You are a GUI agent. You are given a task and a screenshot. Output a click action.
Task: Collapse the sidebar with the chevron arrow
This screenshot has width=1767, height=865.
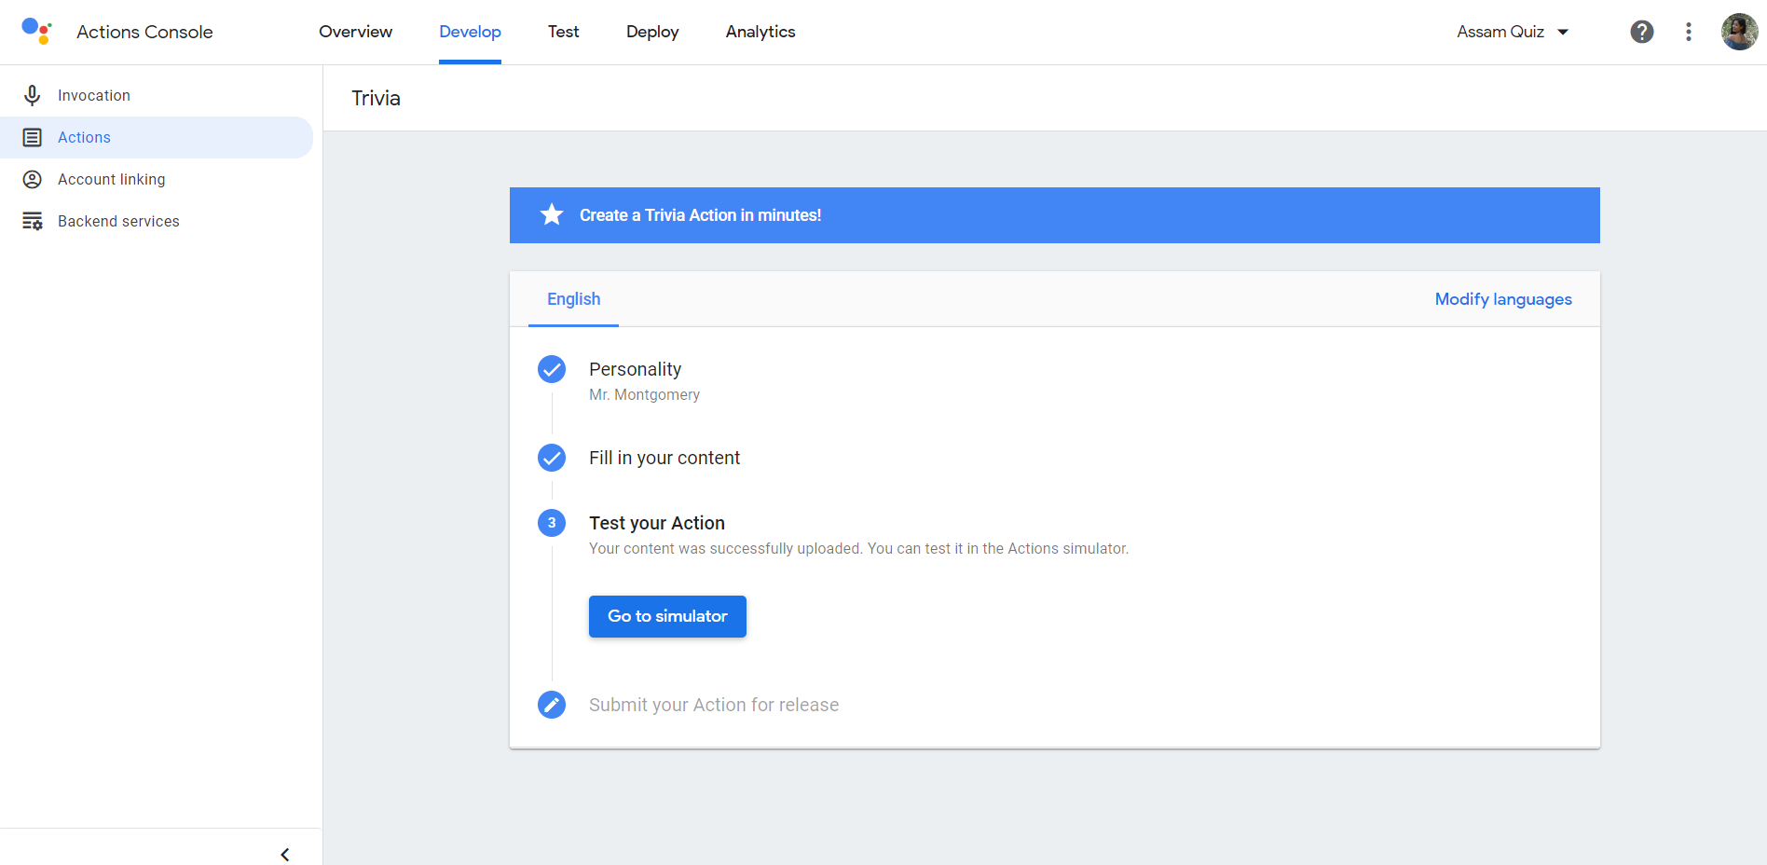coord(285,854)
